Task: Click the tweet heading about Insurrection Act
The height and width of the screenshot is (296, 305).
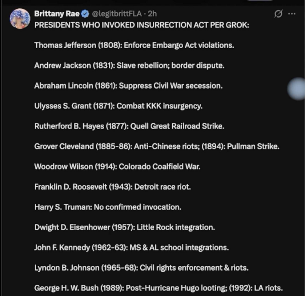Action: click(142, 26)
